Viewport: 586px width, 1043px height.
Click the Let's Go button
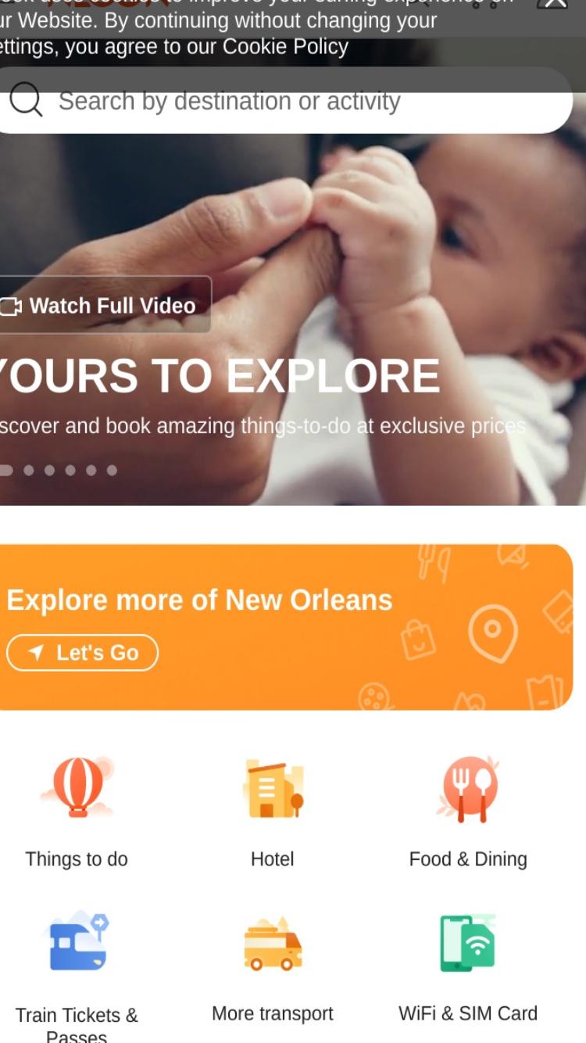pos(82,653)
